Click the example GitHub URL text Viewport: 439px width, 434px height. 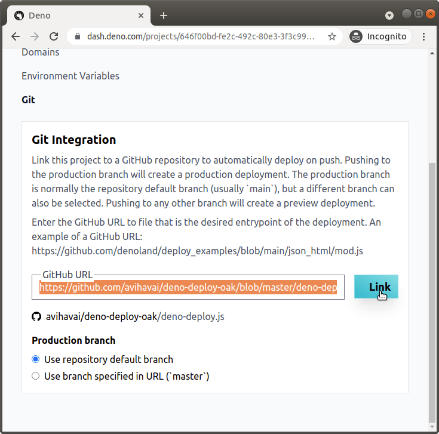pyautogui.click(x=197, y=251)
